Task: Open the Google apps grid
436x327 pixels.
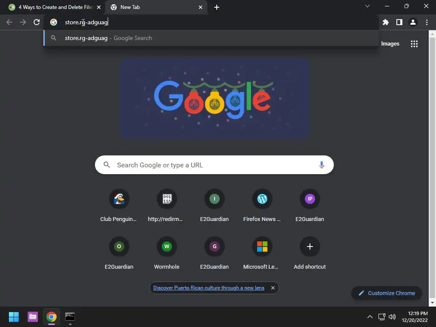Action: pyautogui.click(x=414, y=44)
